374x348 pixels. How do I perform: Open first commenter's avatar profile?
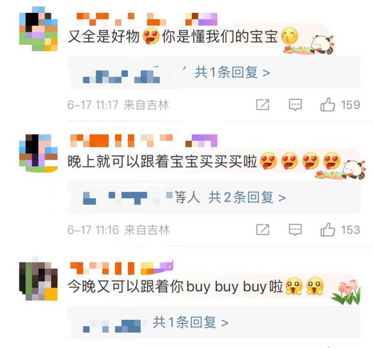coord(38,29)
